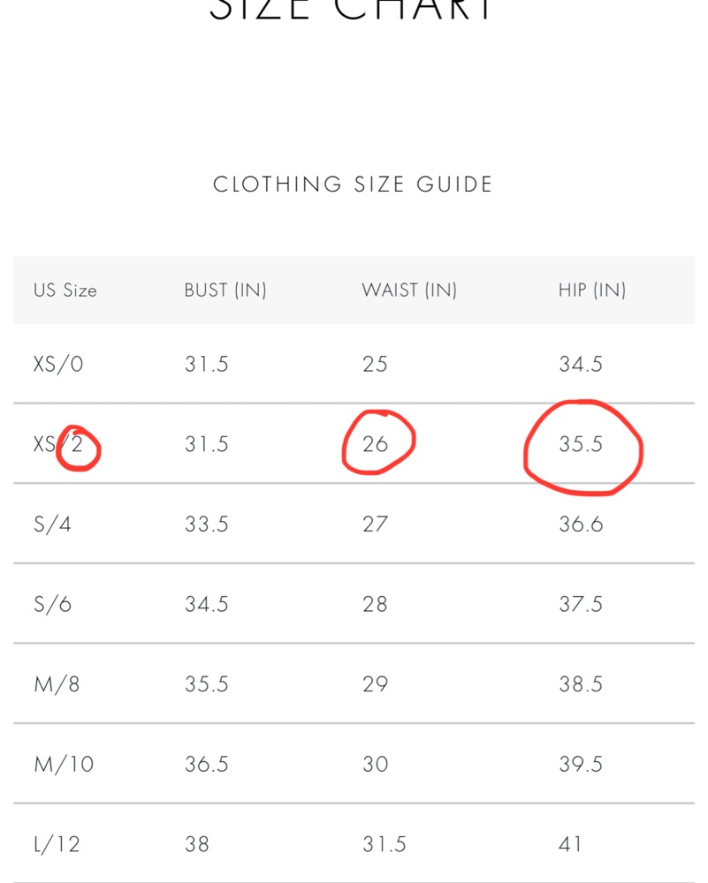Click hip value 39.5 in M/10 row
The width and height of the screenshot is (708, 883).
tap(581, 764)
